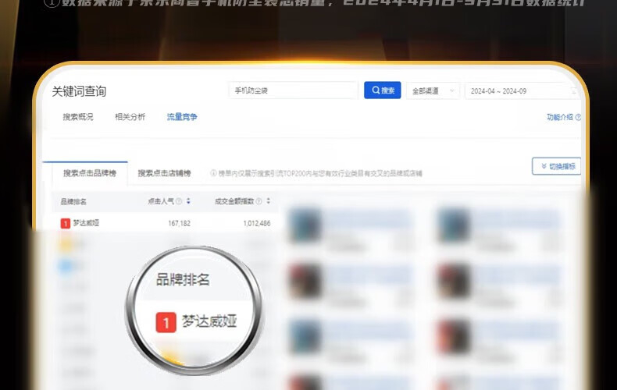Click the 功能介绍 question mark icon
617x390 pixels.
[578, 117]
